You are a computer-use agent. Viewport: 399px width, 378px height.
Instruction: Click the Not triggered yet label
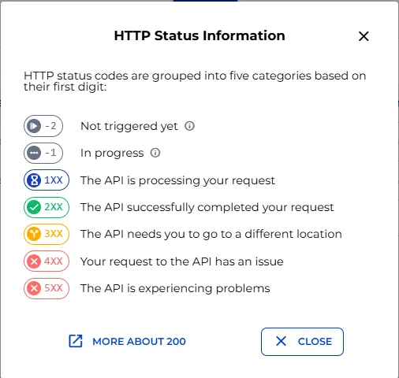pos(129,126)
